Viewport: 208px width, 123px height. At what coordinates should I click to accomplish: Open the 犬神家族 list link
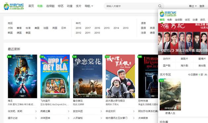(143, 118)
